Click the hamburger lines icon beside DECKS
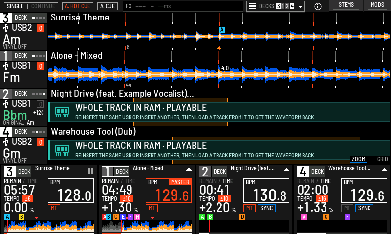 tap(253, 6)
